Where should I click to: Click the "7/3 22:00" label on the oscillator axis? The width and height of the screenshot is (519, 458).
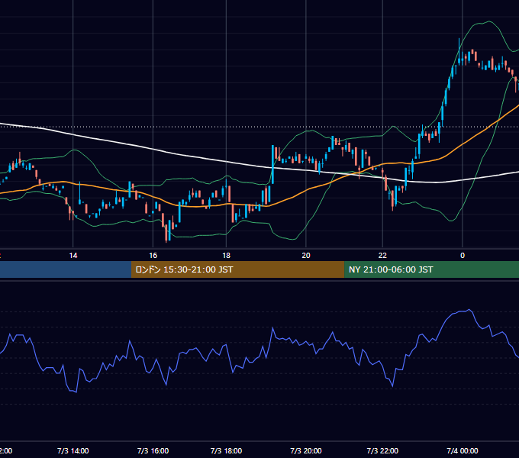coord(382,450)
